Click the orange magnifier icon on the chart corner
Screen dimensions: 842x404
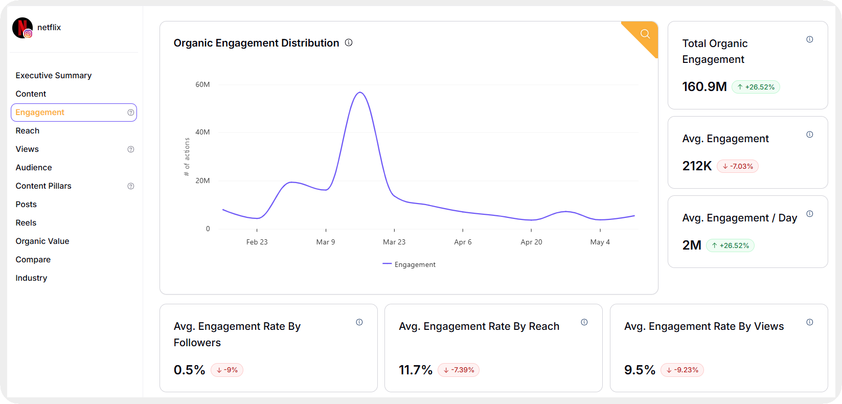tap(645, 34)
